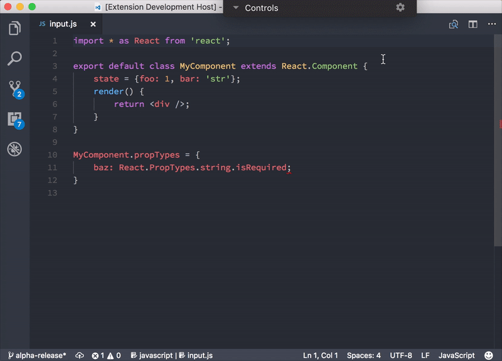Split the editor using the split icon
502x361 pixels.
point(473,24)
